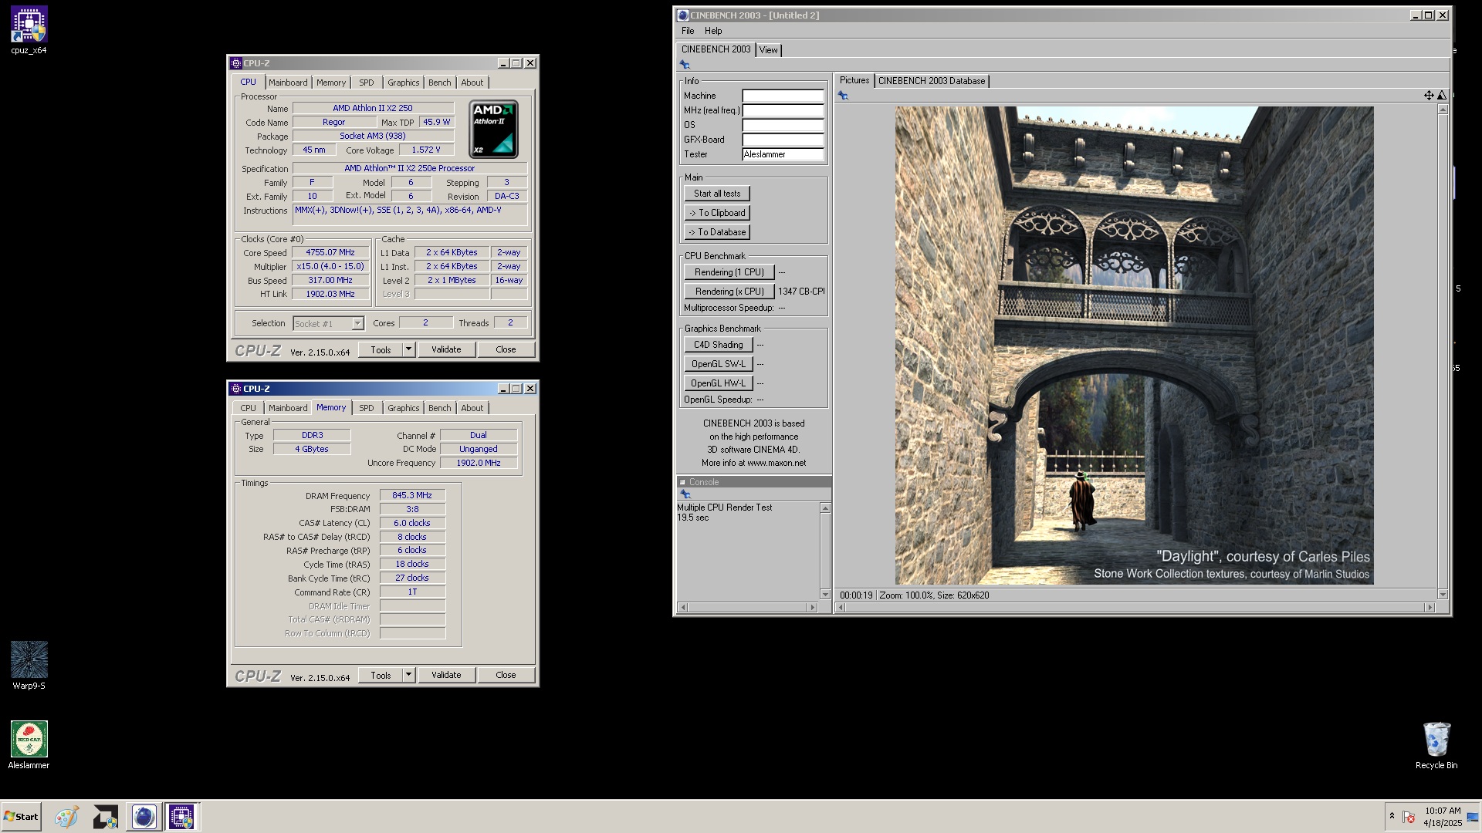The width and height of the screenshot is (1482, 833).
Task: Show hidden system tray icons
Action: 1392,816
